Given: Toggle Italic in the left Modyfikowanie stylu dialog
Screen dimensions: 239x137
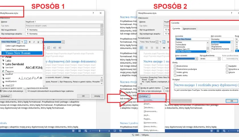Looking at the screenshot, I should click(34, 42).
